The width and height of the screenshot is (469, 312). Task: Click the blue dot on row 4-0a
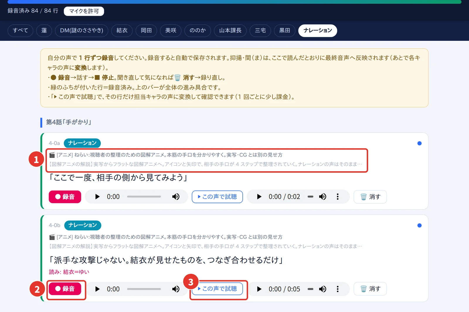419,143
